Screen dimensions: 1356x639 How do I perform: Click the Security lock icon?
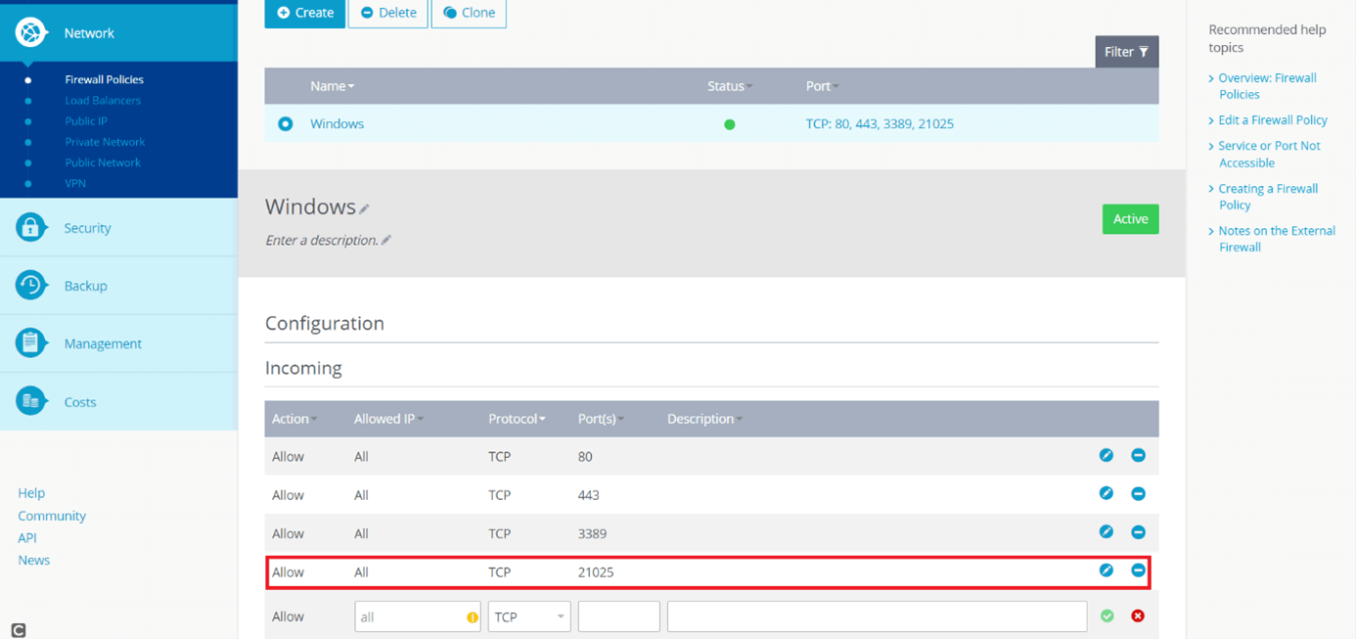[x=31, y=227]
